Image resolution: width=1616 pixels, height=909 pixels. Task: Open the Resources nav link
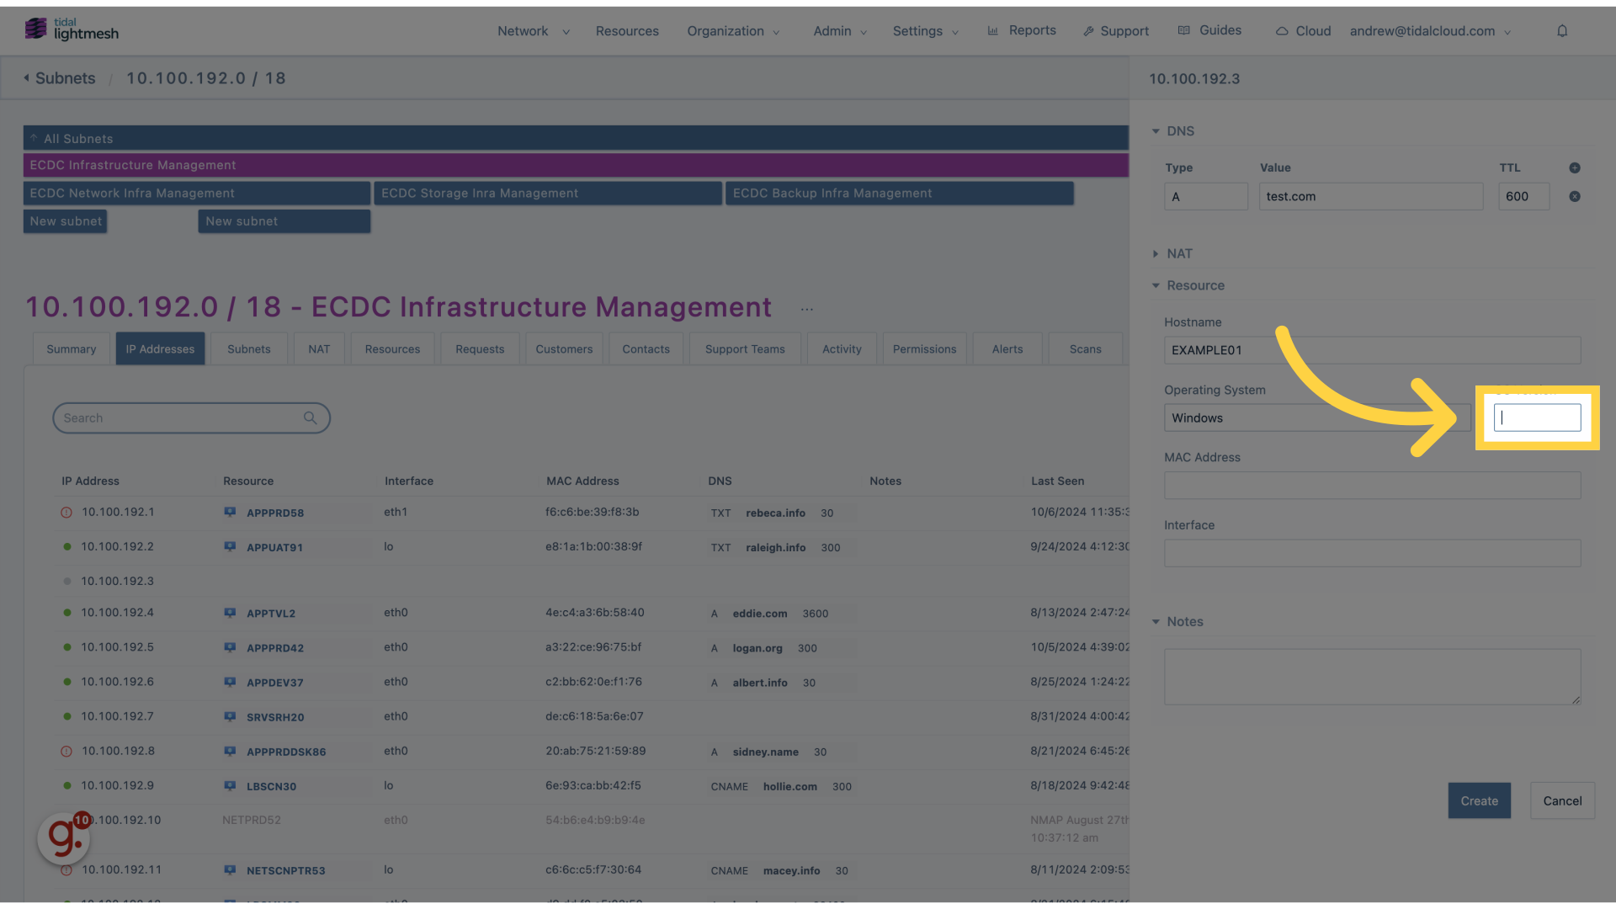tap(627, 31)
